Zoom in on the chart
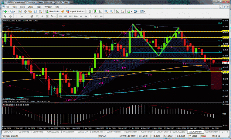The height and width of the screenshot is (139, 231). [106, 11]
